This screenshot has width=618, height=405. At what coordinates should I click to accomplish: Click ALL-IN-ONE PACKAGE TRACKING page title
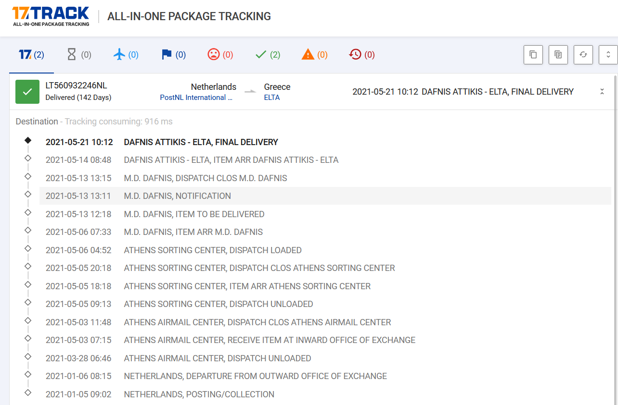pos(189,16)
